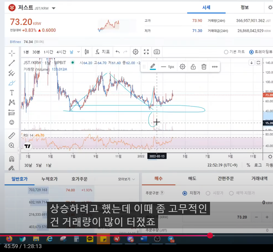Open more options in drawing toolbar
This screenshot has height=252, width=273.
coord(215,66)
